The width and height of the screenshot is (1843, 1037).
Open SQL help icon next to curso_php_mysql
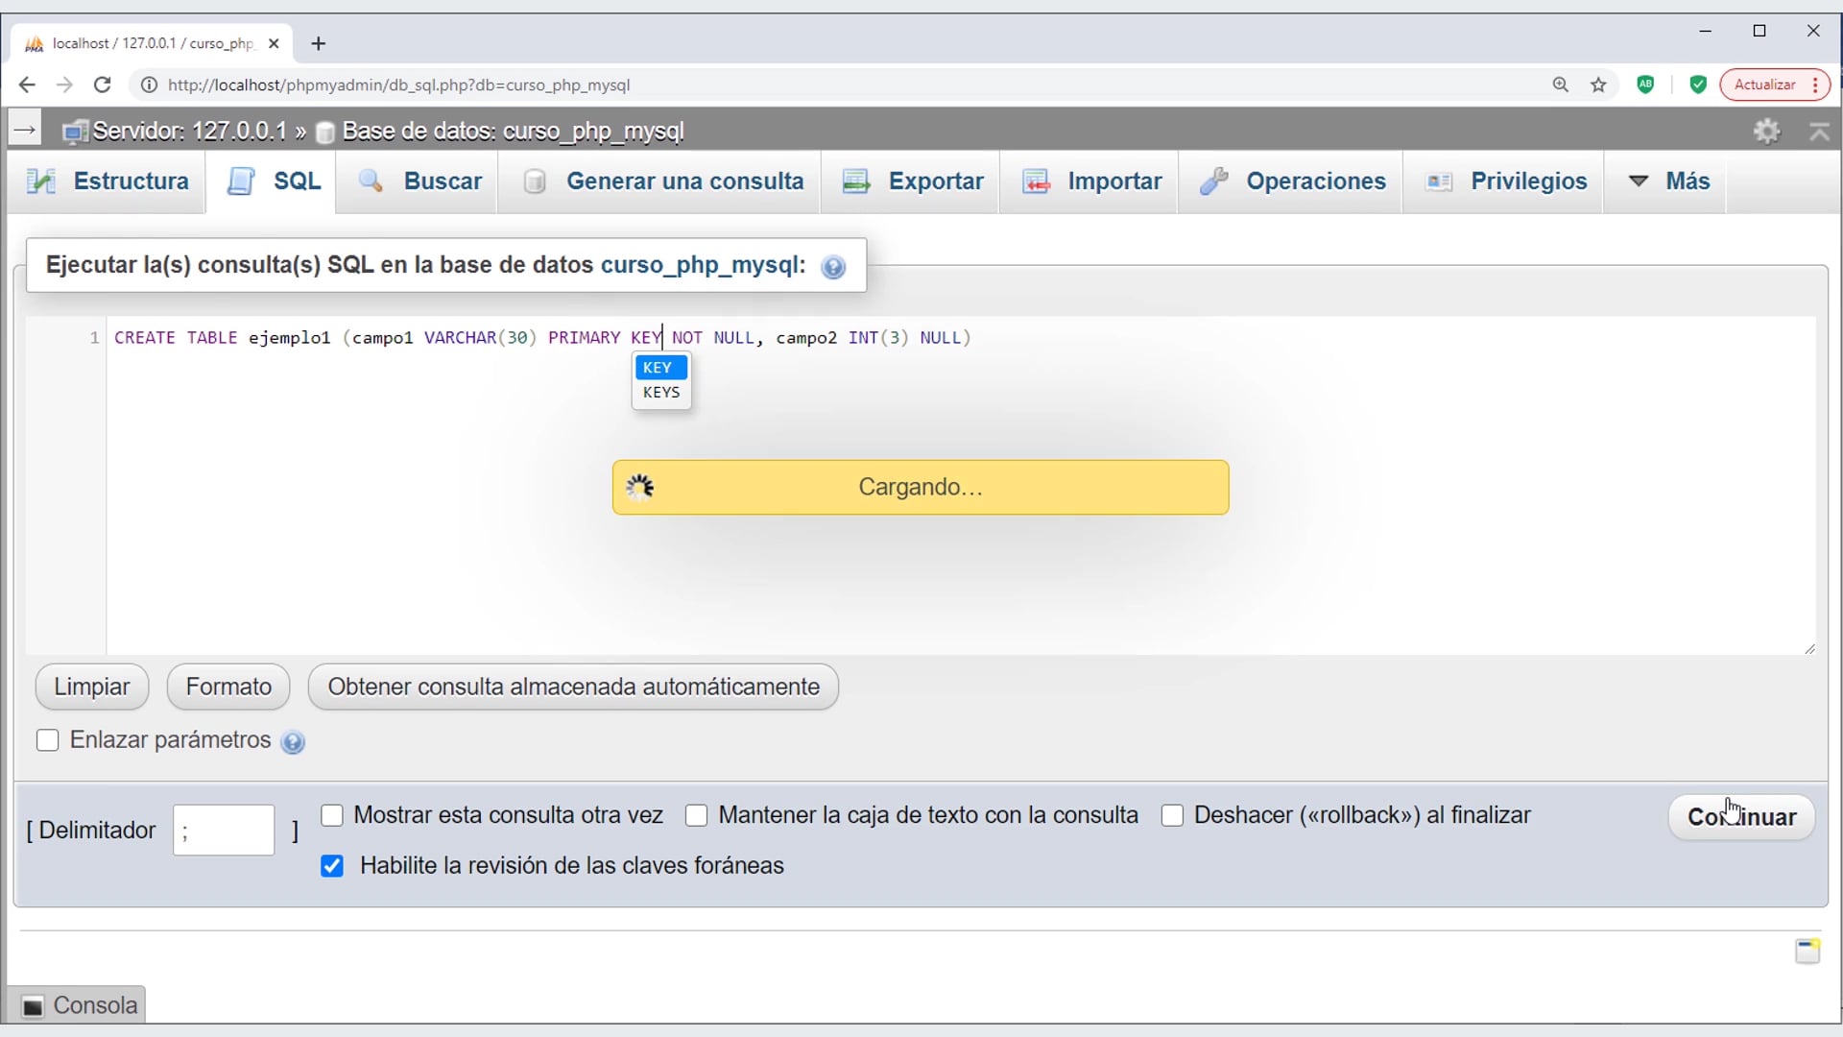pos(833,267)
